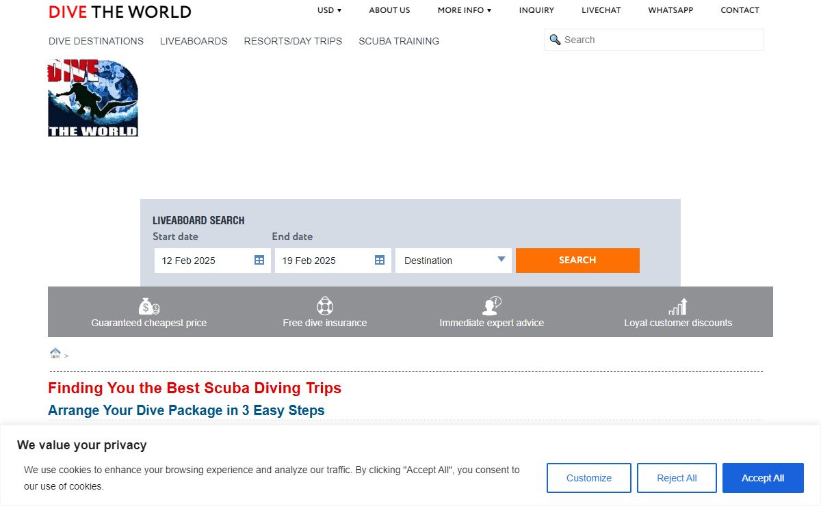Image resolution: width=821 pixels, height=506 pixels.
Task: Click the Guaranteed cheapest price text
Action: coord(149,323)
